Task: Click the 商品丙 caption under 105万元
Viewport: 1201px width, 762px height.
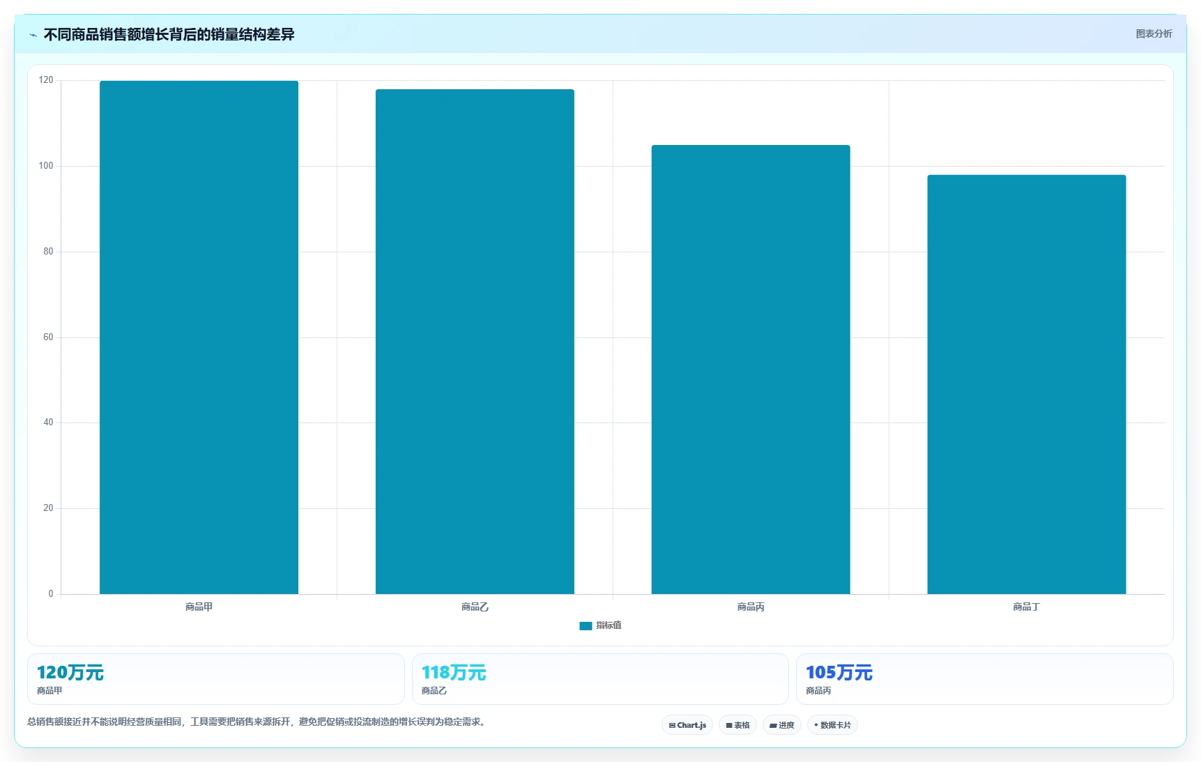Action: click(818, 691)
